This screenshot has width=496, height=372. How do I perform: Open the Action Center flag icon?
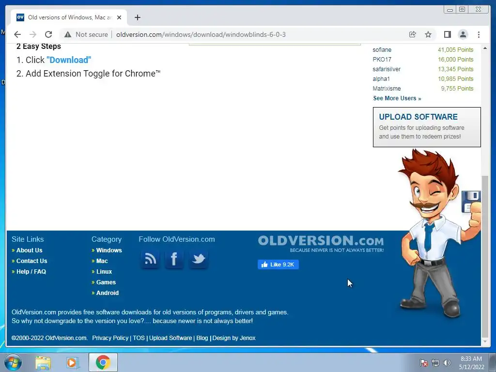pos(423,363)
